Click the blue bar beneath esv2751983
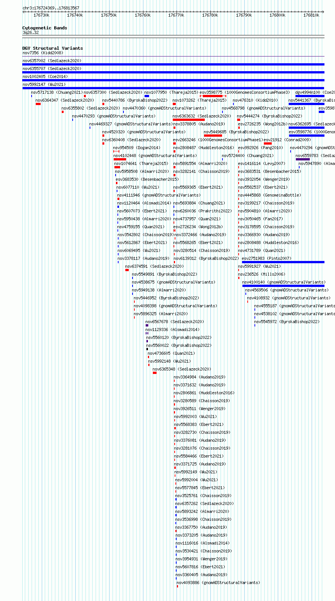The image size is (335, 601). click(x=283, y=262)
